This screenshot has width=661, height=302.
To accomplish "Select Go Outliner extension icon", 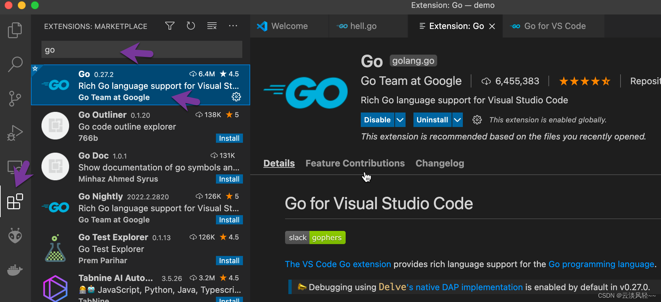I will tap(55, 126).
